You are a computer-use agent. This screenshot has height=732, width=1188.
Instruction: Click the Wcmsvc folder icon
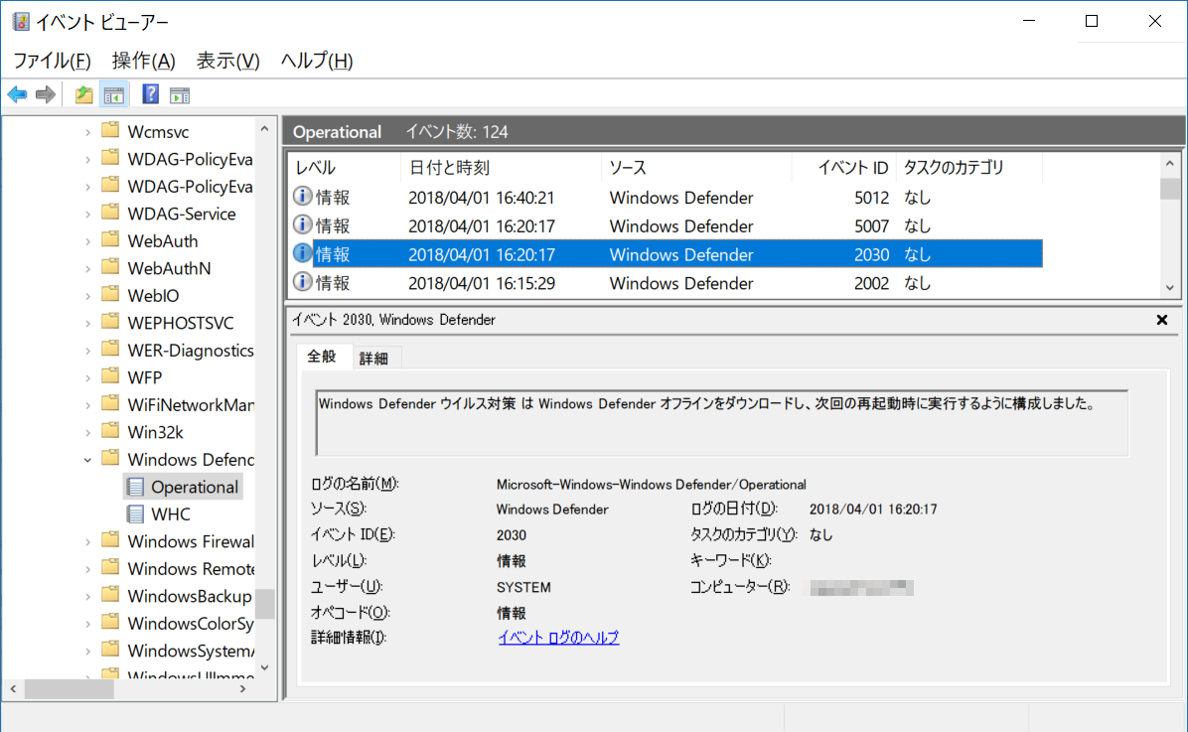pos(110,130)
